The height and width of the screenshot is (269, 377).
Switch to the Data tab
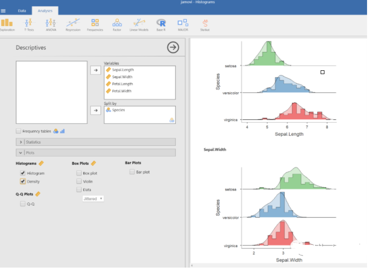22,10
